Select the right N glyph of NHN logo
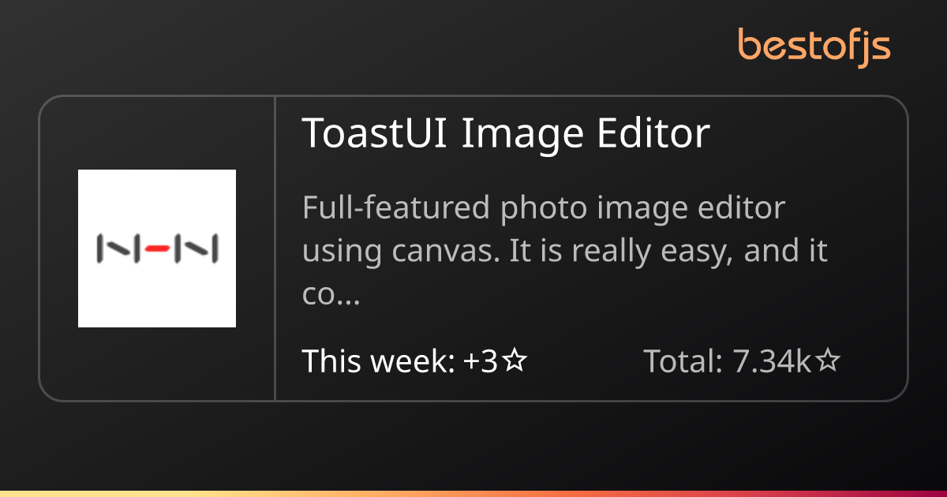Viewport: 947px width, 497px height. coord(197,248)
